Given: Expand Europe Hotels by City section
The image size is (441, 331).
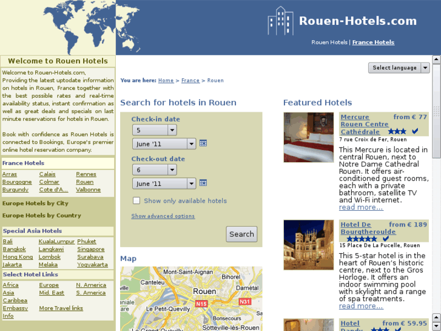Looking at the screenshot, I should 35,203.
